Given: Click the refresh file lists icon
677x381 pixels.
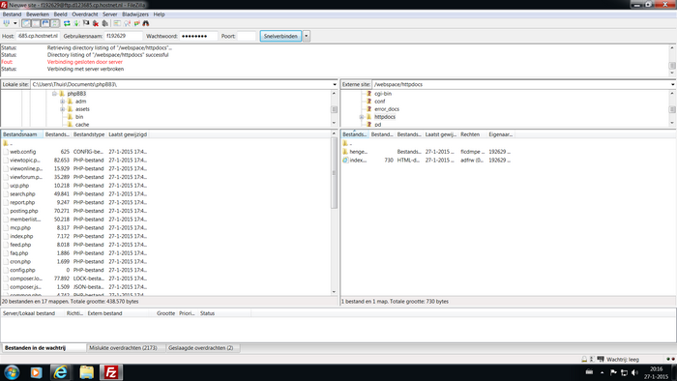Looking at the screenshot, I should pyautogui.click(x=67, y=23).
